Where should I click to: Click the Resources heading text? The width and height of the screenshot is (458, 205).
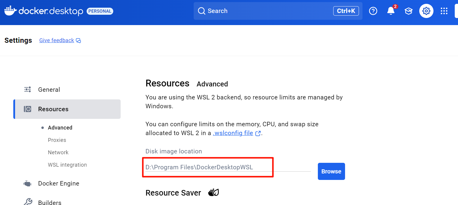(x=167, y=83)
